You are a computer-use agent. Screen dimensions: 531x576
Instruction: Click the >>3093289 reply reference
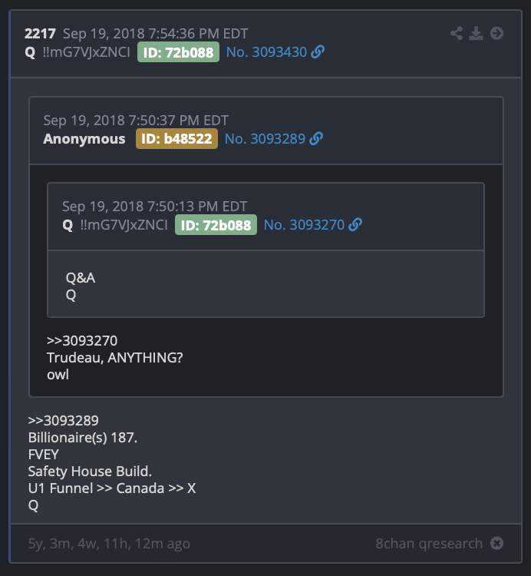point(64,421)
